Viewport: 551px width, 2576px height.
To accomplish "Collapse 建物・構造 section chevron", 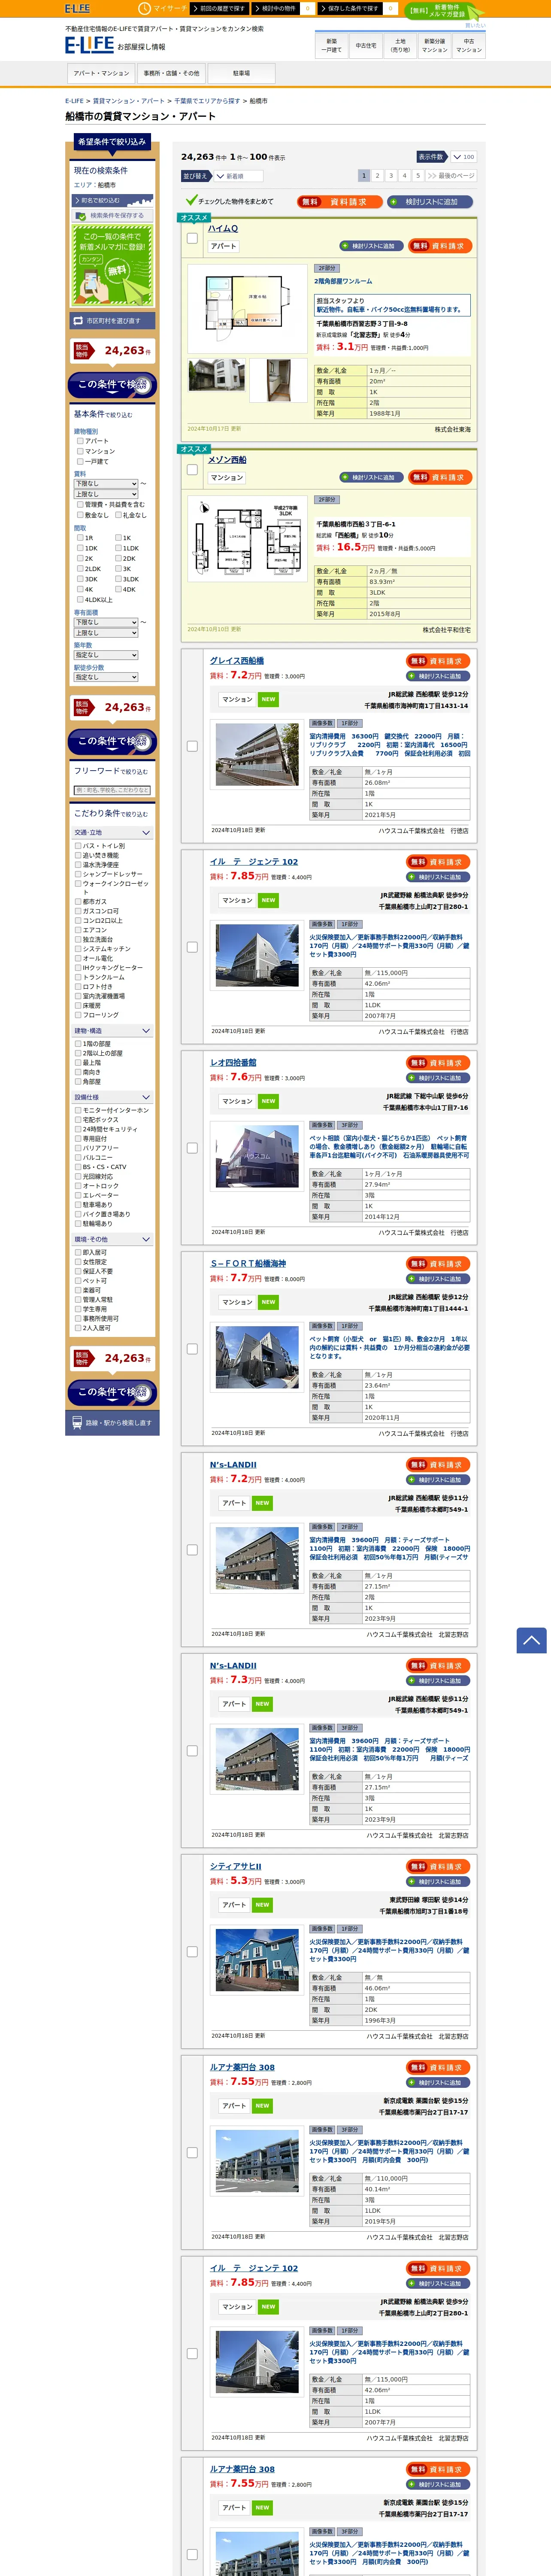I will [x=146, y=1031].
